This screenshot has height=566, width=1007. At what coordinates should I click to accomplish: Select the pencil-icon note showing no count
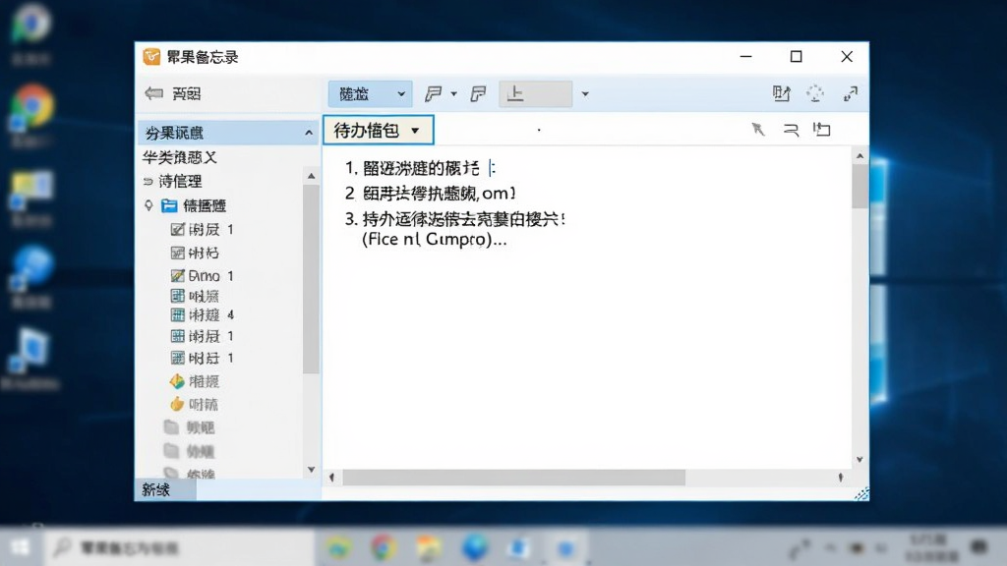[x=196, y=253]
